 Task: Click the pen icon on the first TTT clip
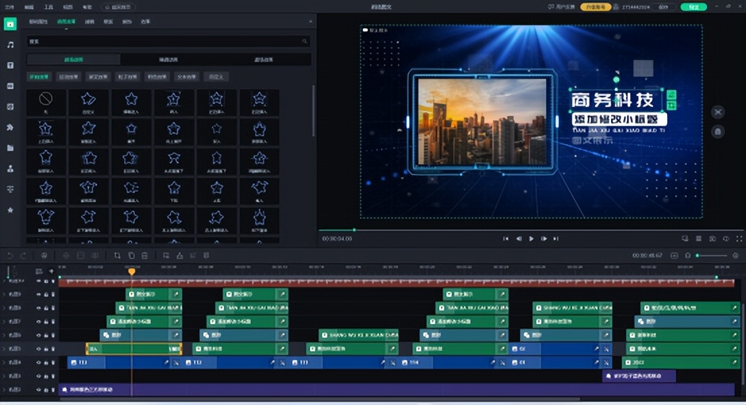(166, 362)
